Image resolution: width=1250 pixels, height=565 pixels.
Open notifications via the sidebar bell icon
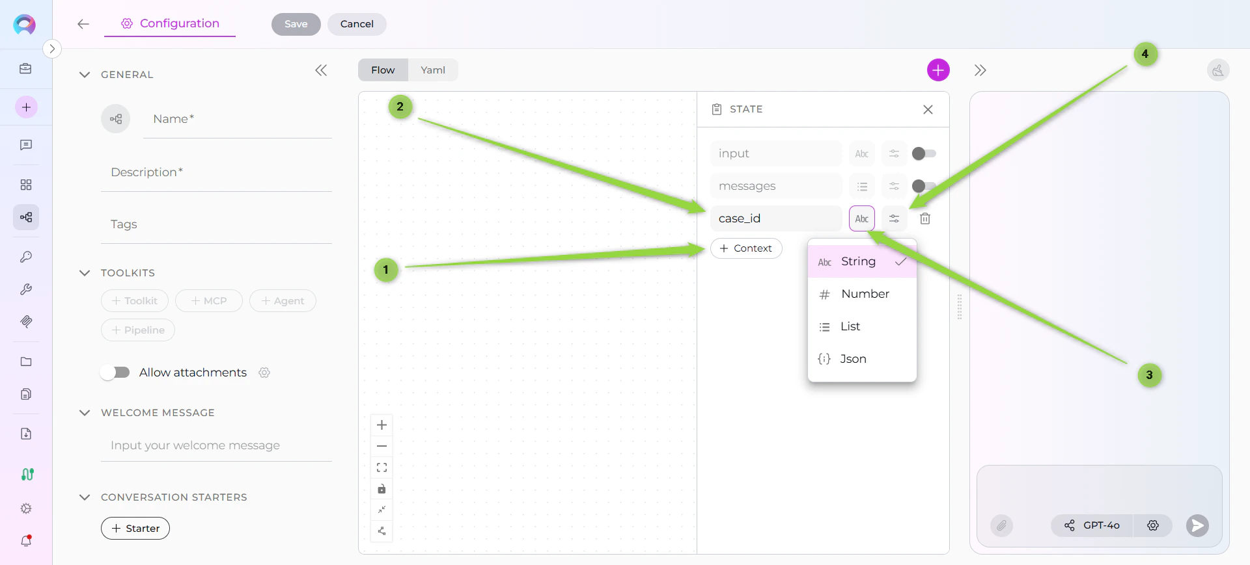[x=26, y=541]
